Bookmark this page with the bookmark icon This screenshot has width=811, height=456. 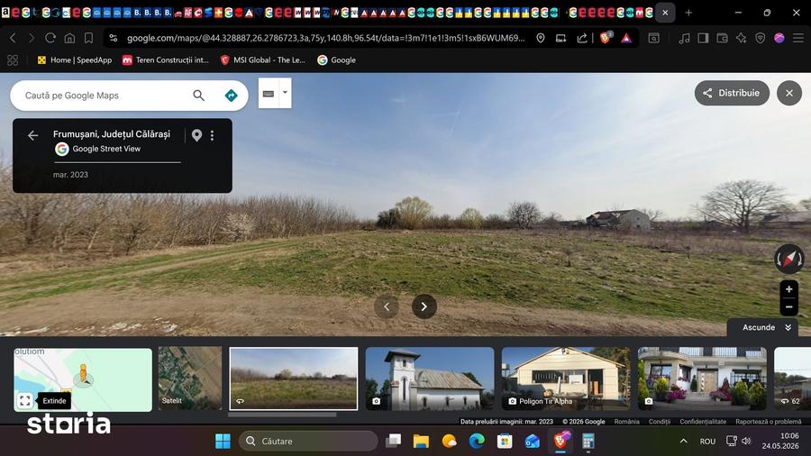pos(89,38)
